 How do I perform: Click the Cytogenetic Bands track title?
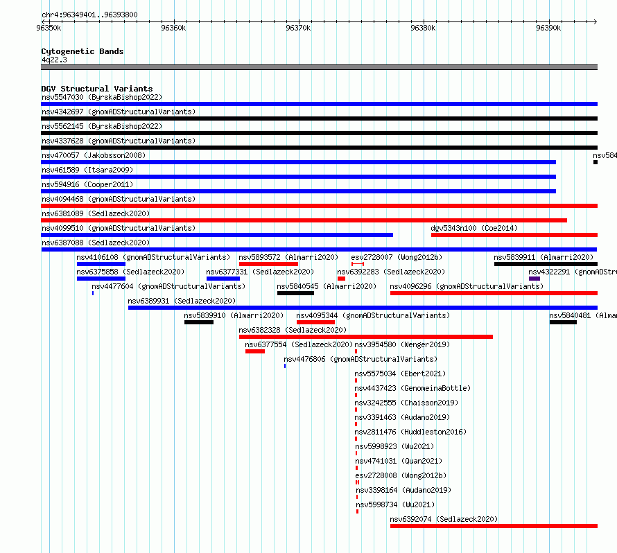click(82, 51)
